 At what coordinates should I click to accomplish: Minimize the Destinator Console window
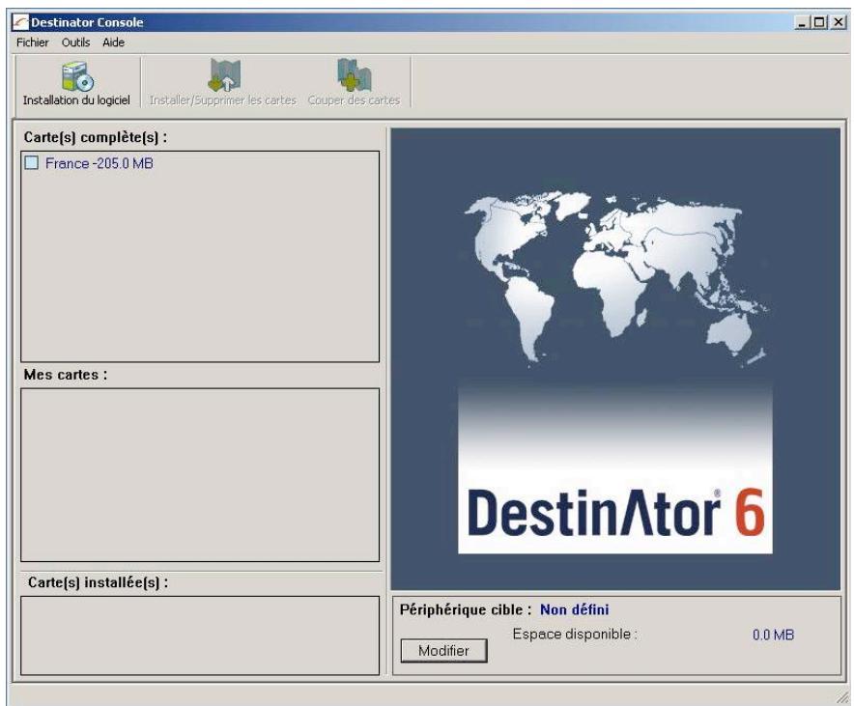[801, 22]
